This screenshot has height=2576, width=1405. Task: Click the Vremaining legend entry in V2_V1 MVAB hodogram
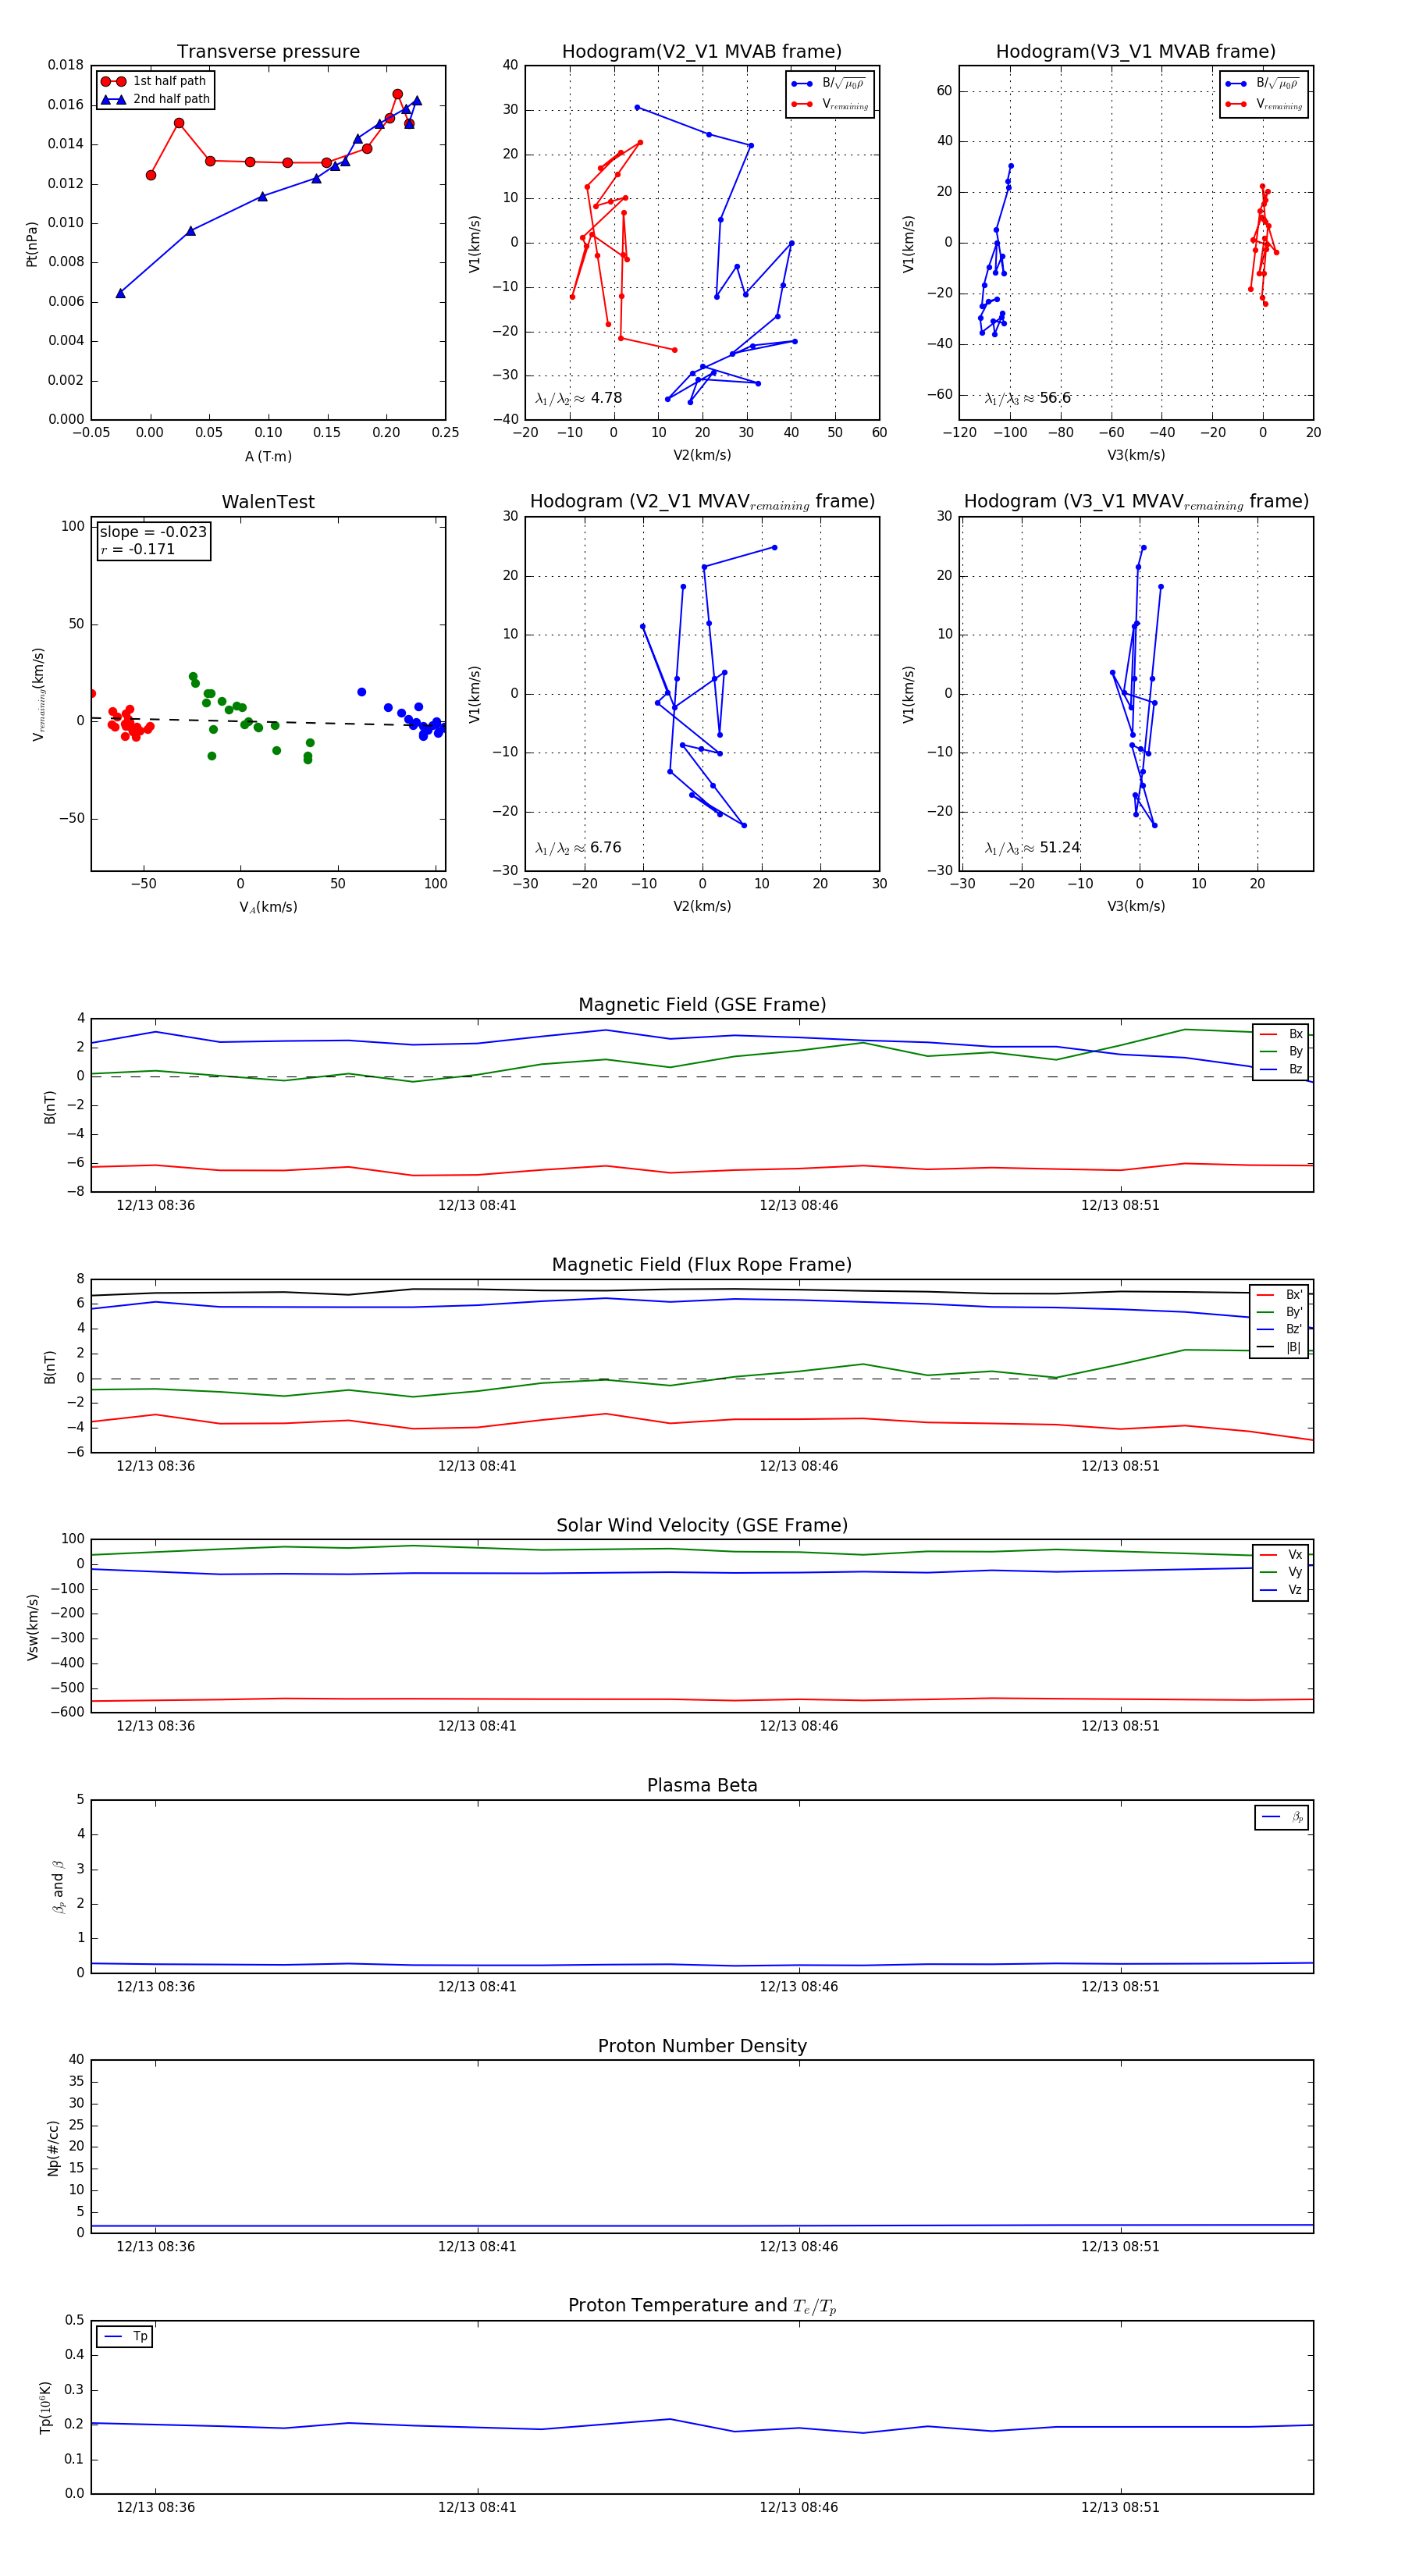(829, 104)
